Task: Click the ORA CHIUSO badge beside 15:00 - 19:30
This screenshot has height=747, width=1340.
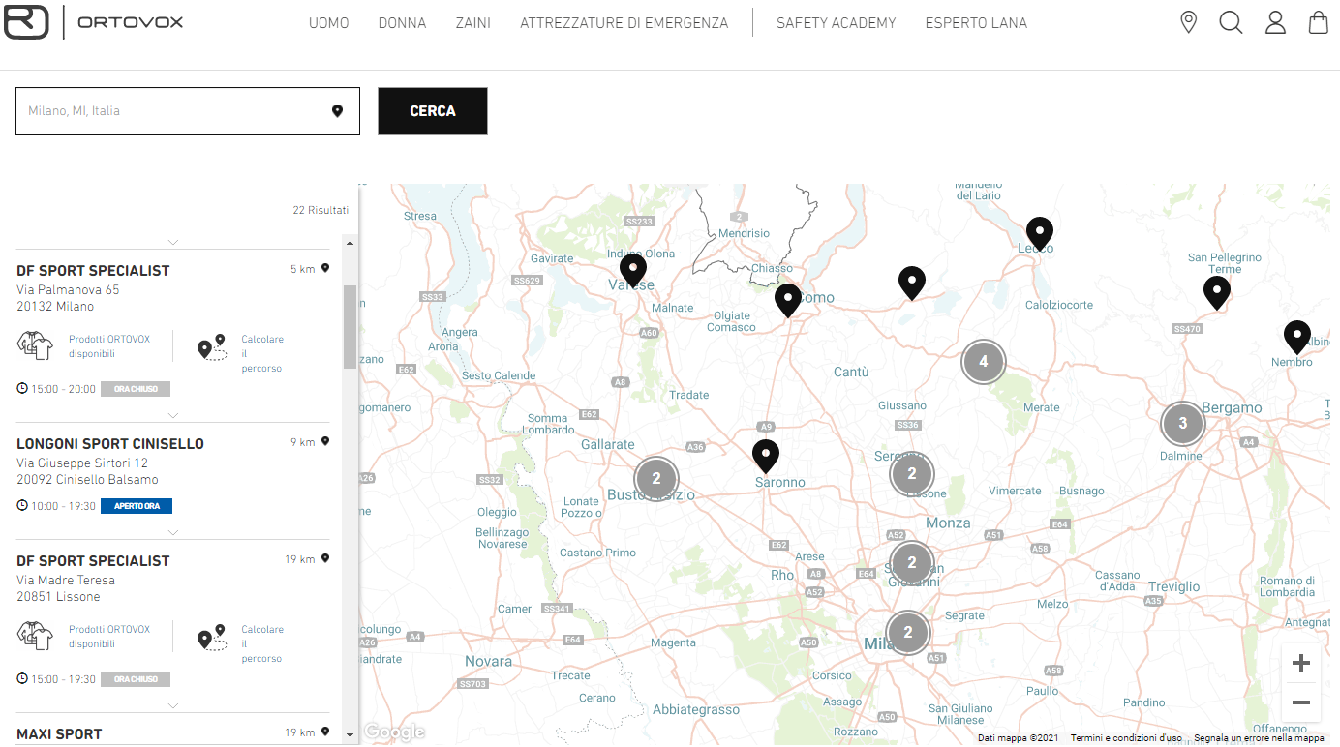Action: point(136,679)
